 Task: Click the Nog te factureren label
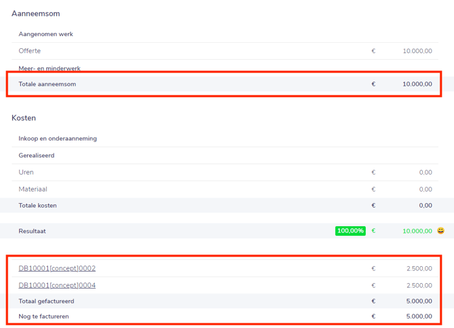(44, 316)
